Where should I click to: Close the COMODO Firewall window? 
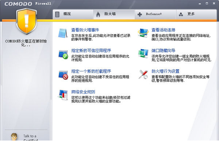coord(214,3)
